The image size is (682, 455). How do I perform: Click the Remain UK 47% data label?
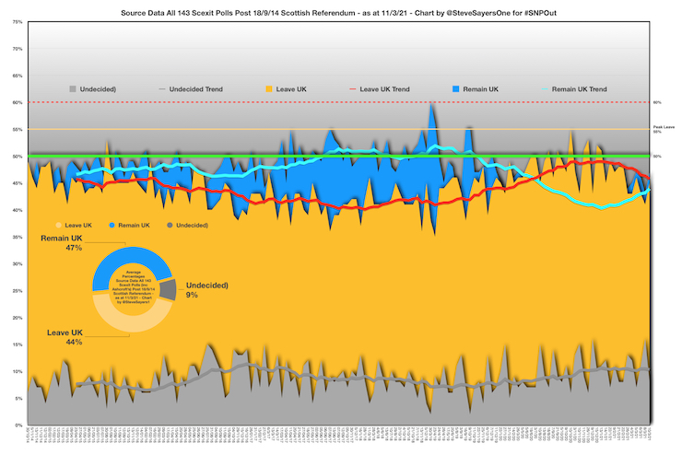62,243
